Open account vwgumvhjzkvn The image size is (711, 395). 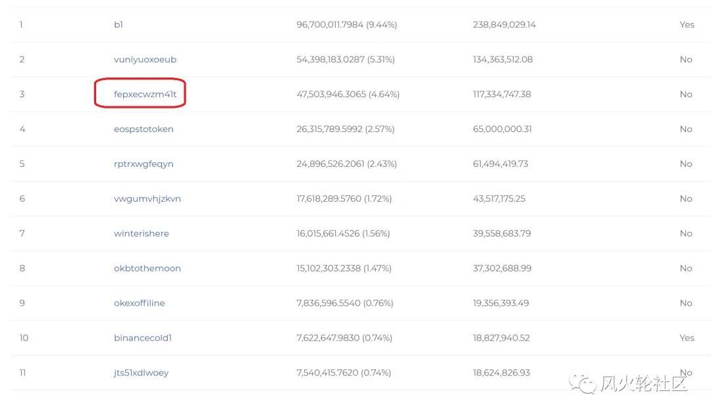147,199
